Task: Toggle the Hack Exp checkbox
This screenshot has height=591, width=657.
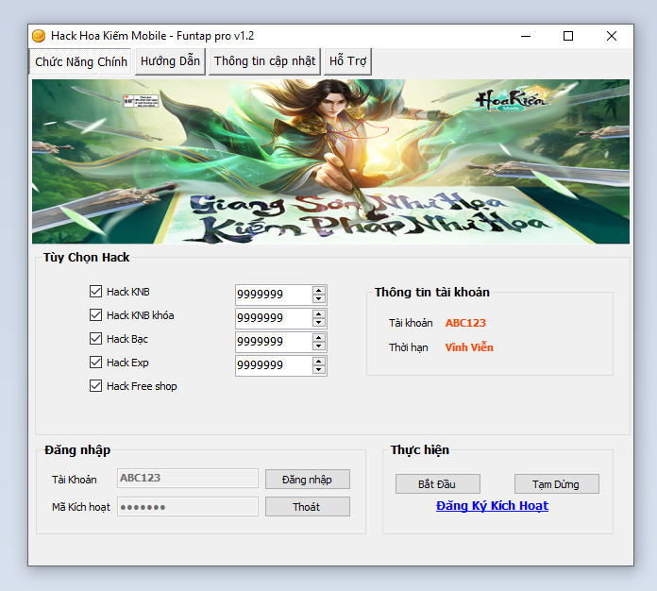Action: [x=95, y=363]
